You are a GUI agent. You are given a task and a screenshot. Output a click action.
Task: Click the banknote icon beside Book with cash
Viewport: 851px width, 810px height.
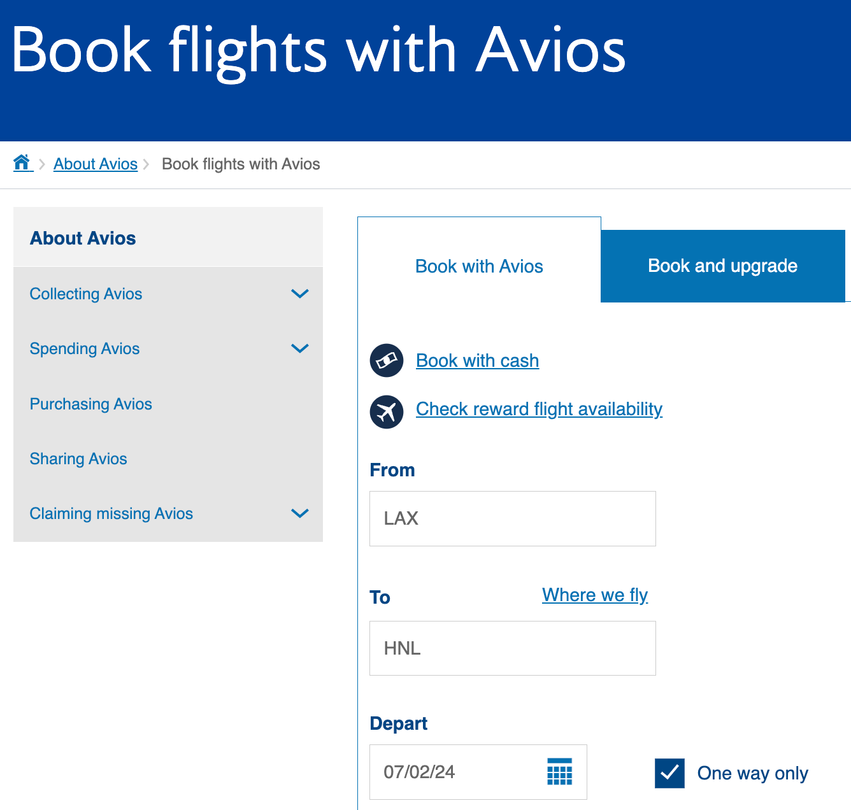[x=387, y=360]
